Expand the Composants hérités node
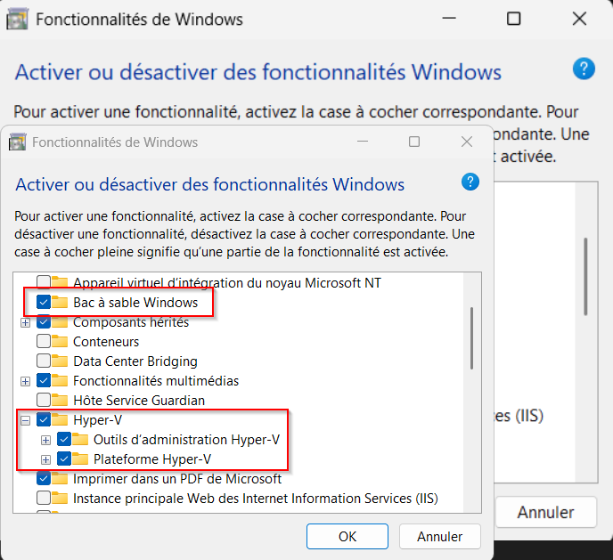The width and height of the screenshot is (613, 560). 26,323
